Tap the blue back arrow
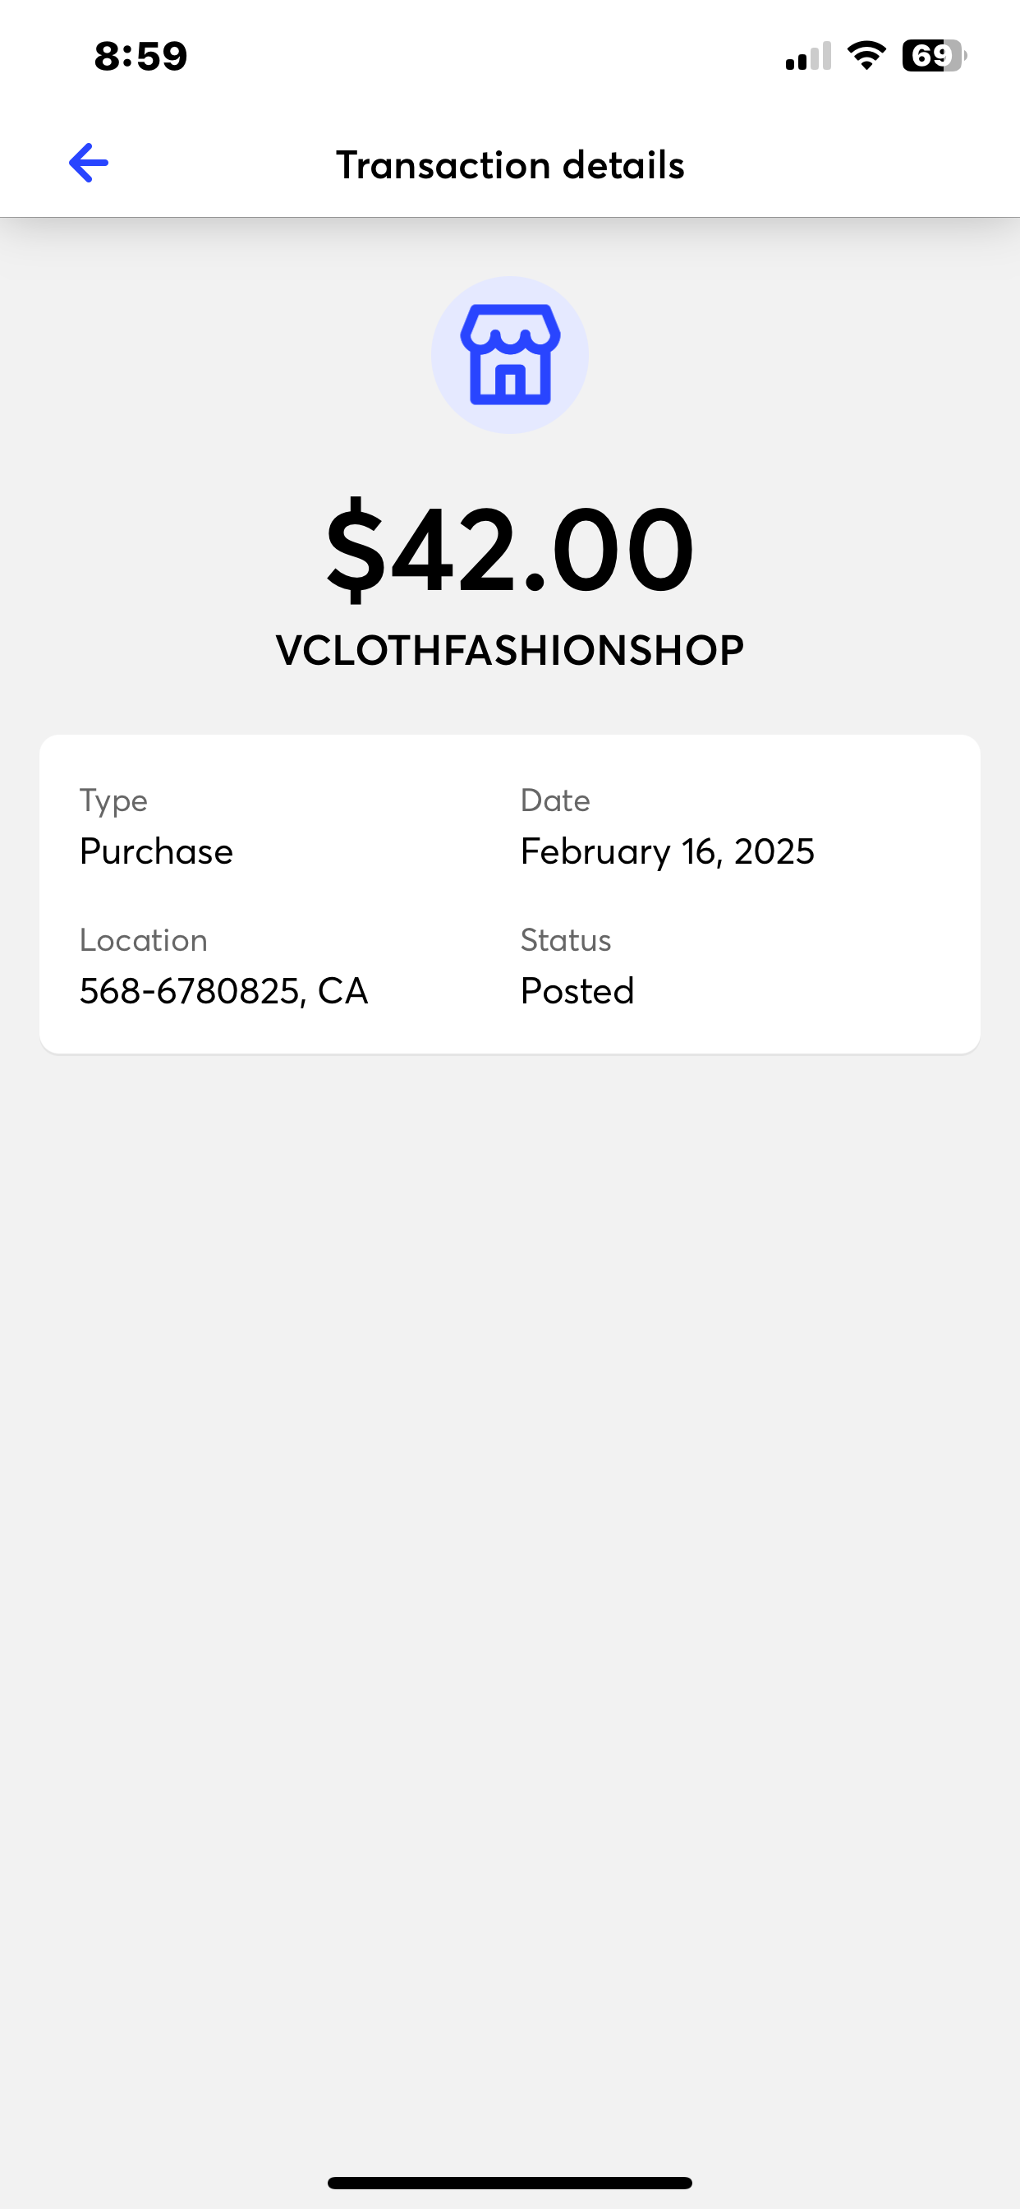 89,163
